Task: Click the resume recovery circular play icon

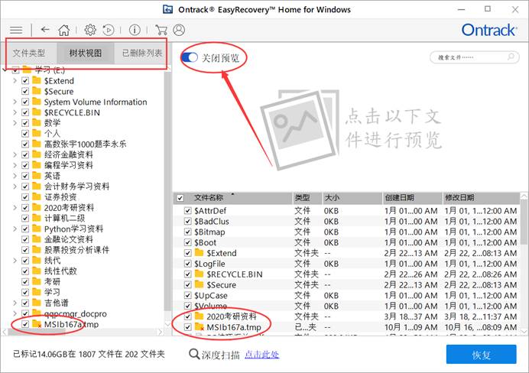Action: pyautogui.click(x=109, y=30)
